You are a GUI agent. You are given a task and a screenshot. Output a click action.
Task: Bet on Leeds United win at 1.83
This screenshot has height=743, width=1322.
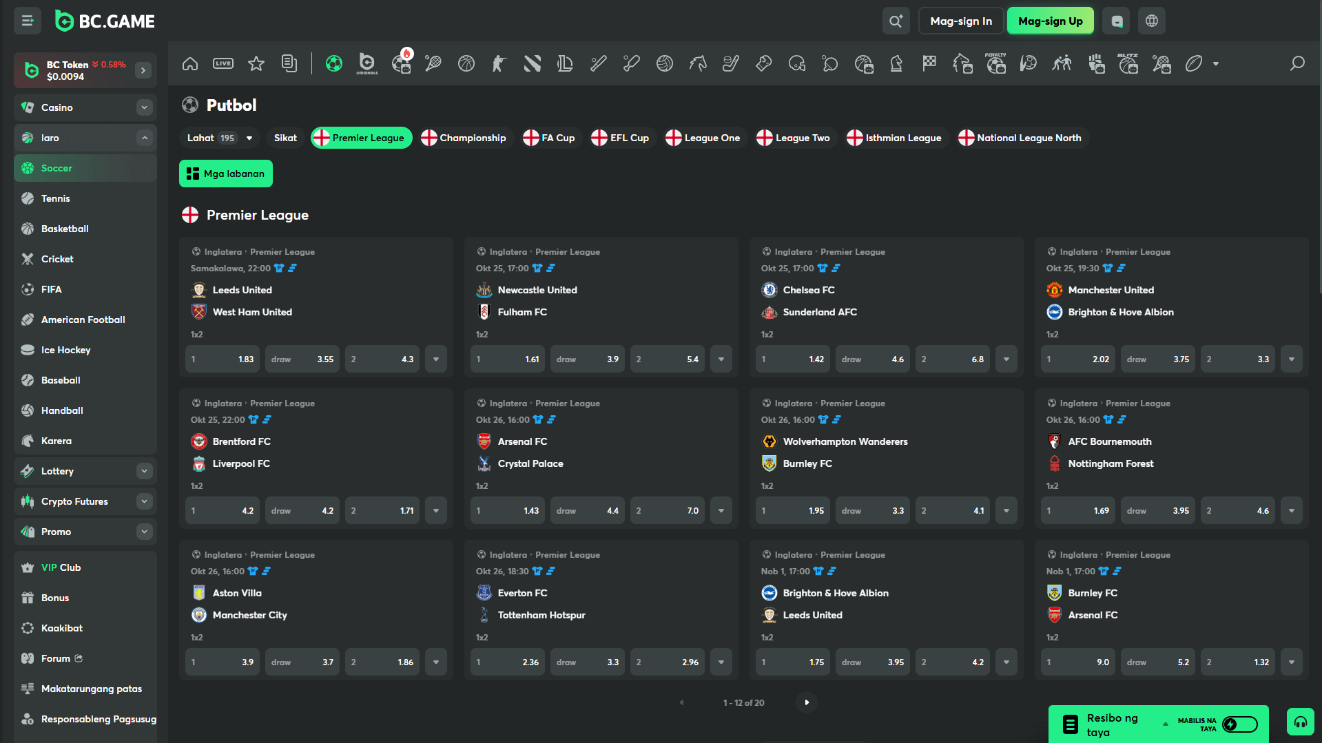pos(223,359)
